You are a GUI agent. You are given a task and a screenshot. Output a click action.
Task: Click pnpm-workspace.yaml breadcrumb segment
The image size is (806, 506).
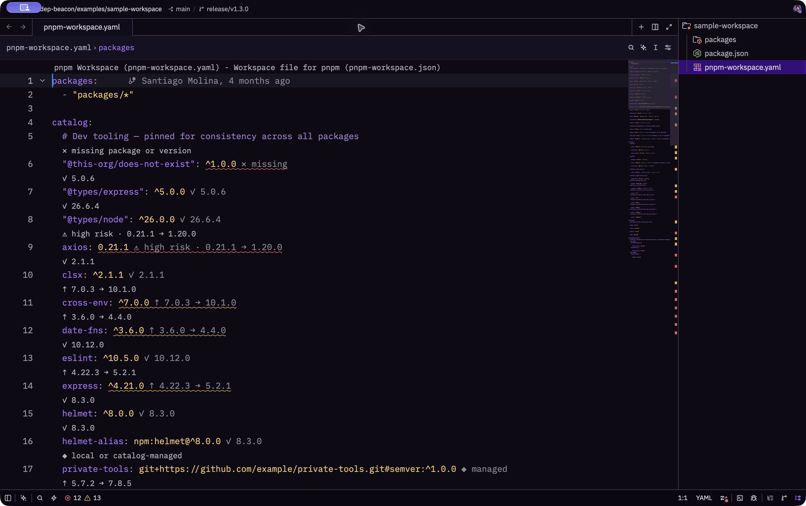(49, 47)
